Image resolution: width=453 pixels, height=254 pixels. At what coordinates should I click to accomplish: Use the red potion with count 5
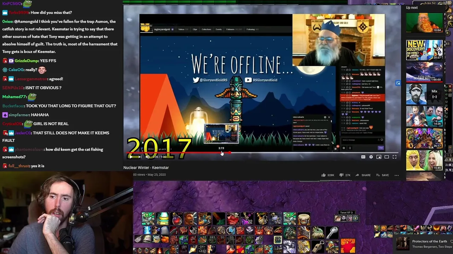tap(176, 219)
